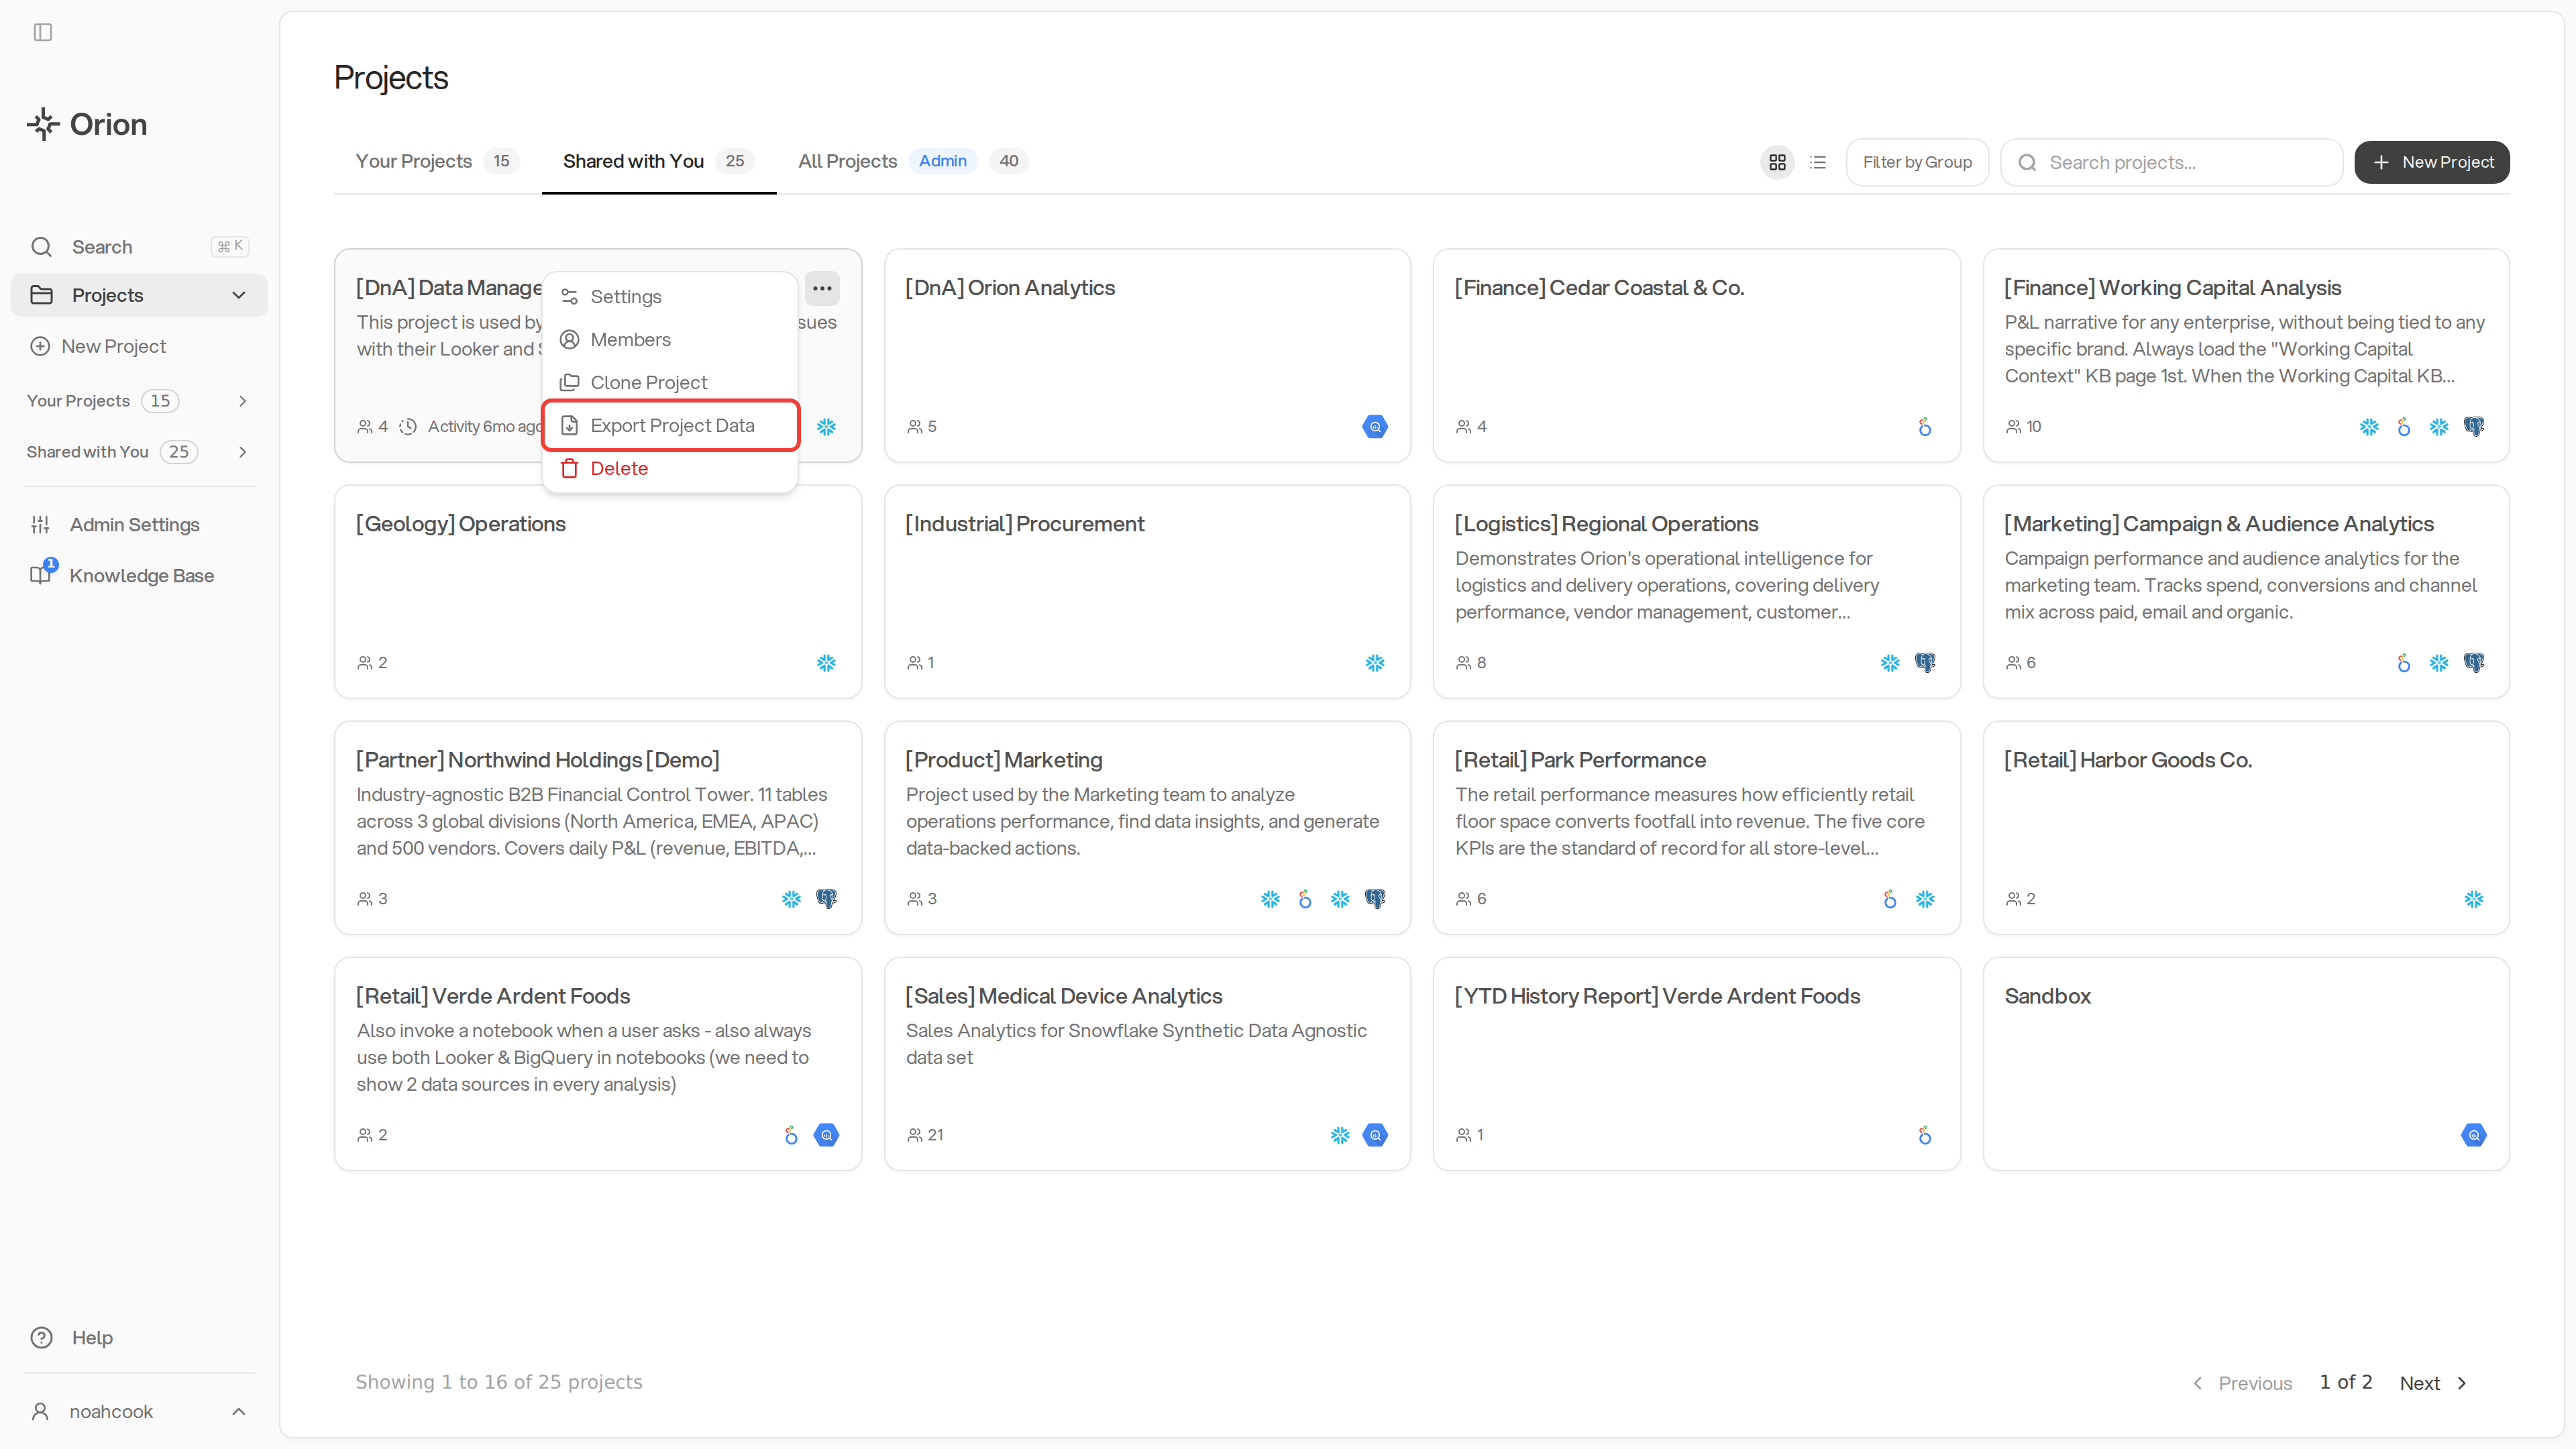The height and width of the screenshot is (1449, 2576).
Task: Choose Settings from the context menu
Action: [670, 297]
